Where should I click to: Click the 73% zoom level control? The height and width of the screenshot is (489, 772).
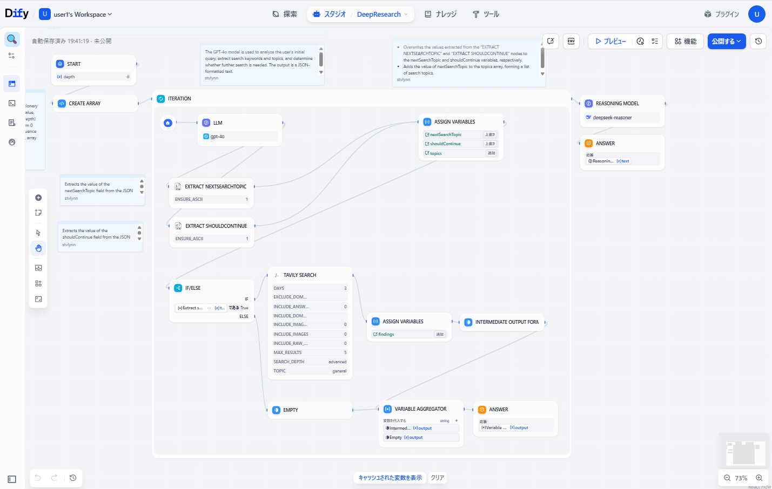click(x=741, y=478)
